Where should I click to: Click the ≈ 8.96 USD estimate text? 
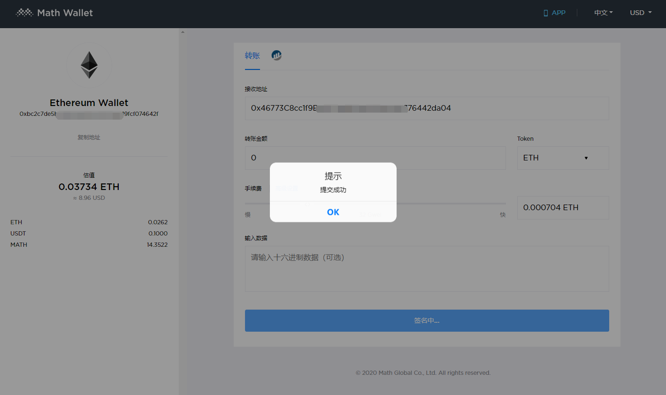[x=89, y=198]
